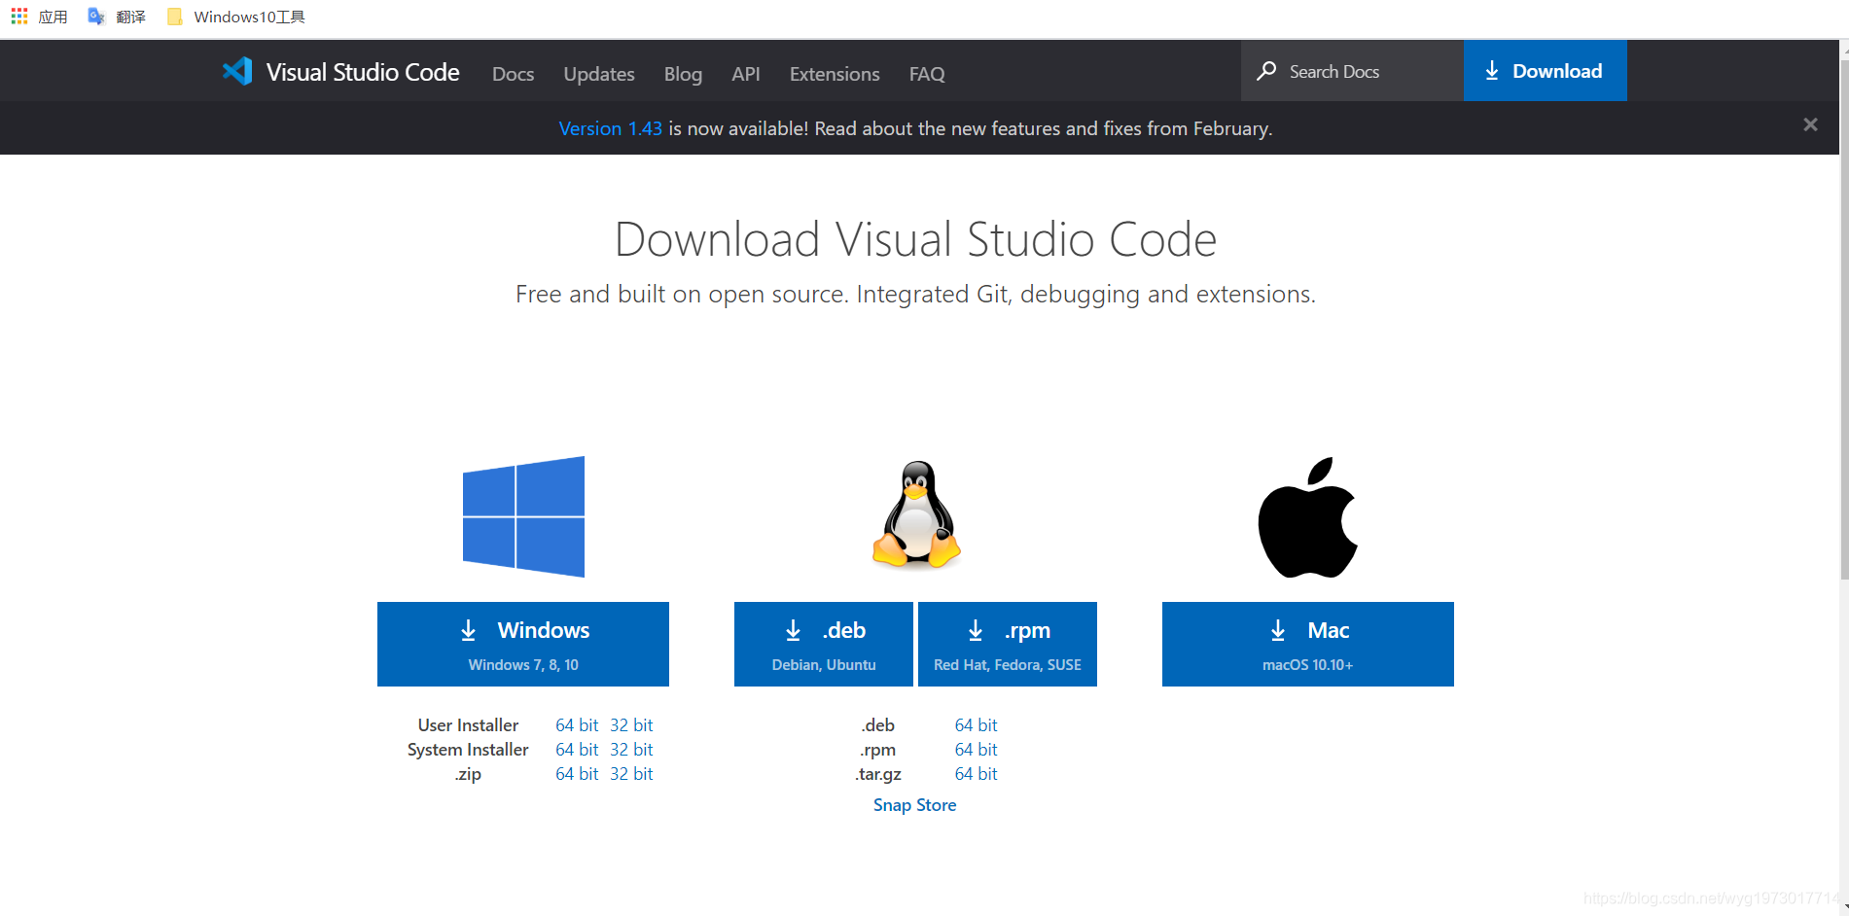Image resolution: width=1849 pixels, height=916 pixels.
Task: Download System Installer 64 bit
Action: tap(577, 750)
